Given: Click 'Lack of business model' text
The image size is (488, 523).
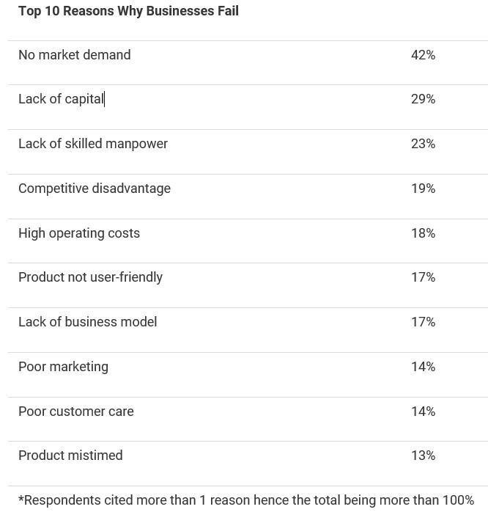Looking at the screenshot, I should tap(88, 322).
